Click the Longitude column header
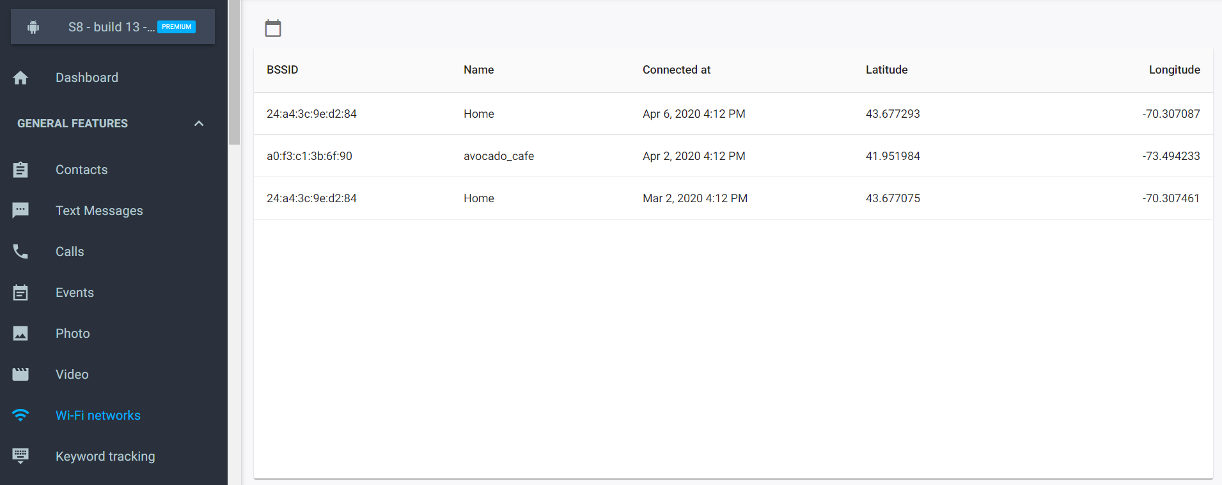The height and width of the screenshot is (485, 1222). (x=1175, y=70)
